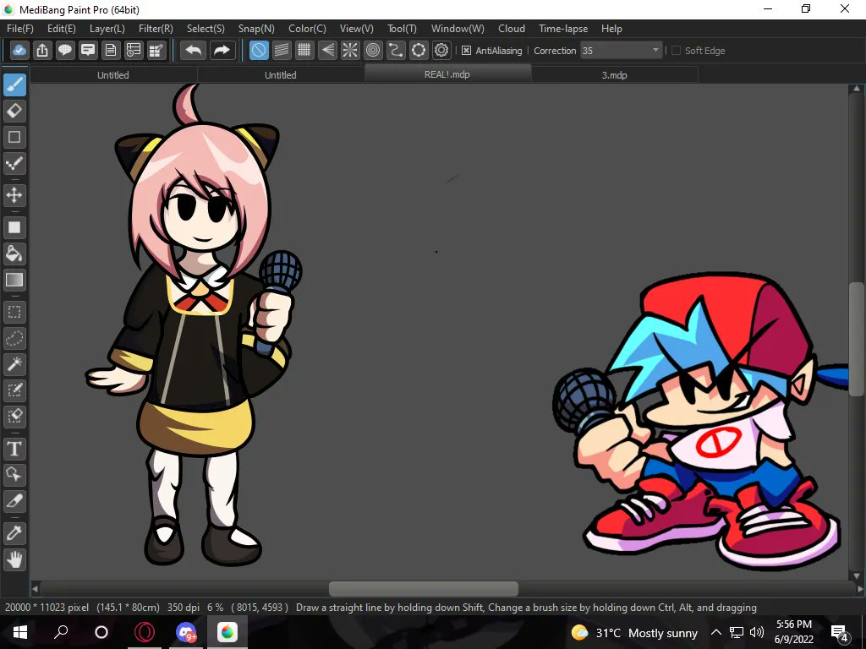
Task: Open the notification center
Action: point(840,632)
